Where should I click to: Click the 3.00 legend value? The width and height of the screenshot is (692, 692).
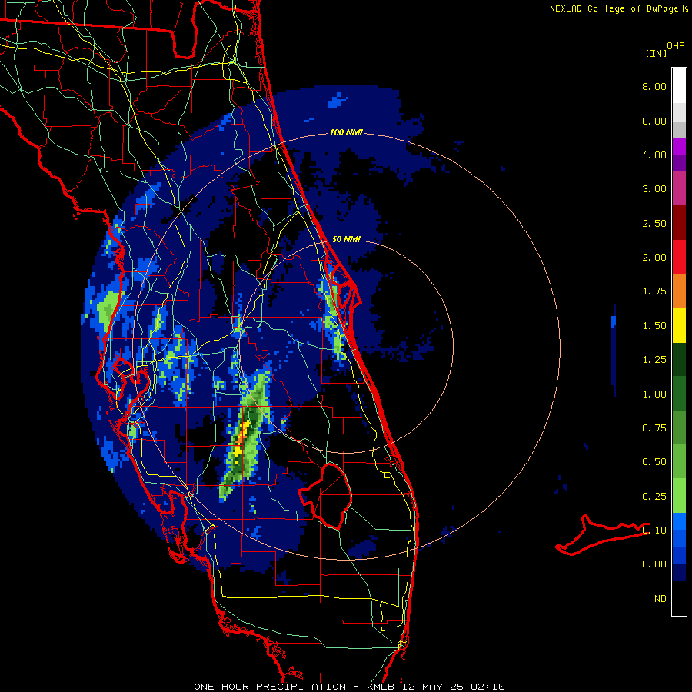coord(654,189)
